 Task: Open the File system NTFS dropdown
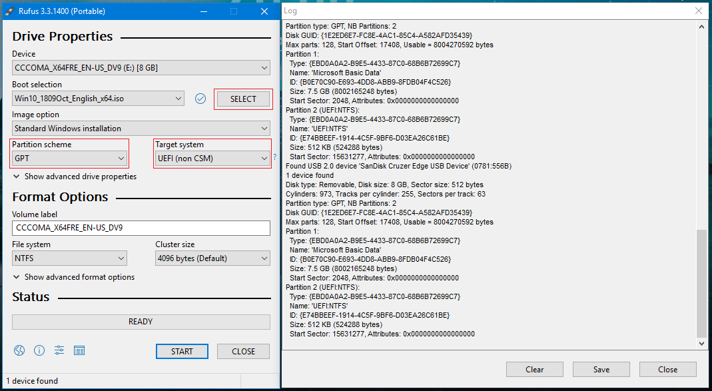(x=69, y=258)
